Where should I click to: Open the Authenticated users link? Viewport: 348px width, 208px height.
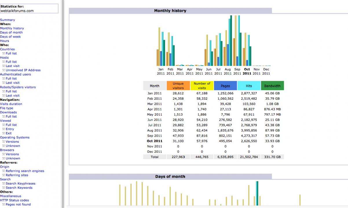15,74
